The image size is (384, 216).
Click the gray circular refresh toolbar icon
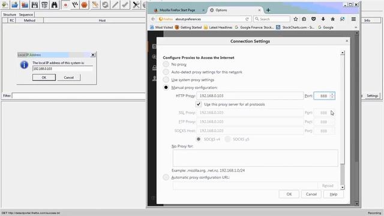point(106,5)
